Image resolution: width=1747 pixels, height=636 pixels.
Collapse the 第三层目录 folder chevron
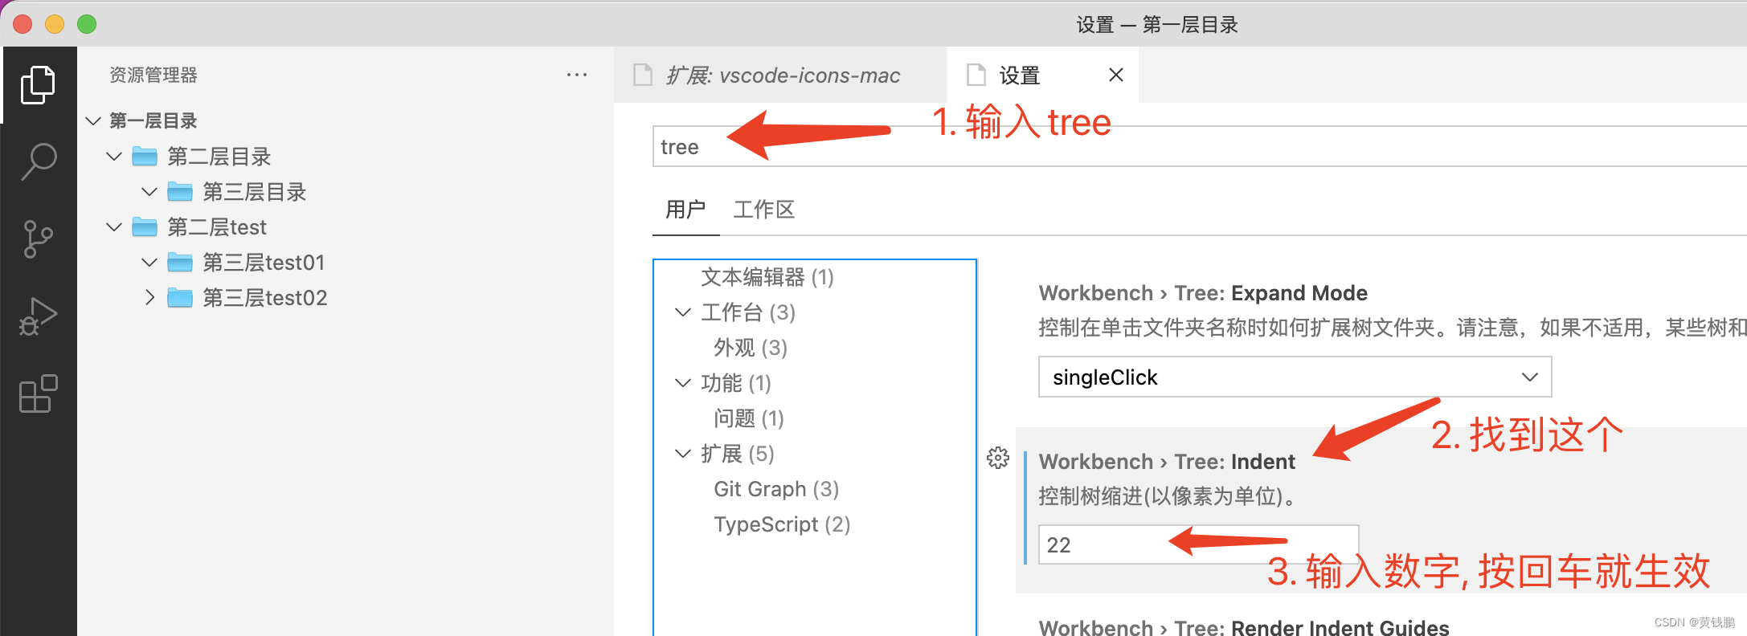(149, 192)
